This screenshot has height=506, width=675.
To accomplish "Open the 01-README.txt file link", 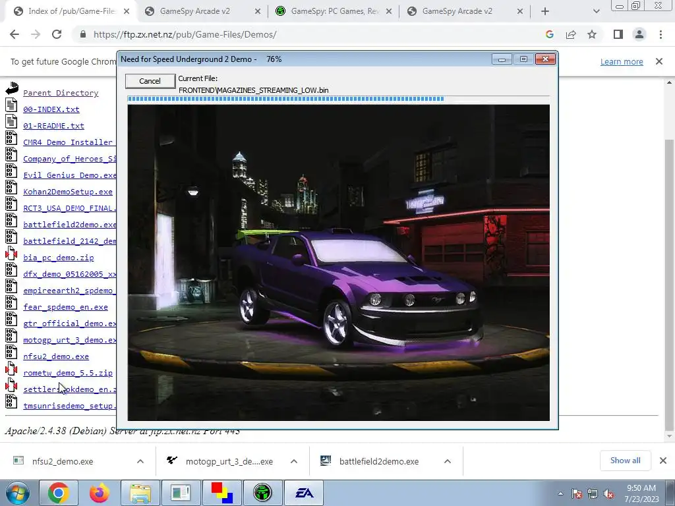I will (54, 126).
